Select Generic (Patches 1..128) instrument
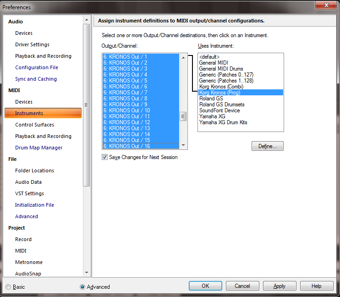340x297 pixels. point(241,81)
